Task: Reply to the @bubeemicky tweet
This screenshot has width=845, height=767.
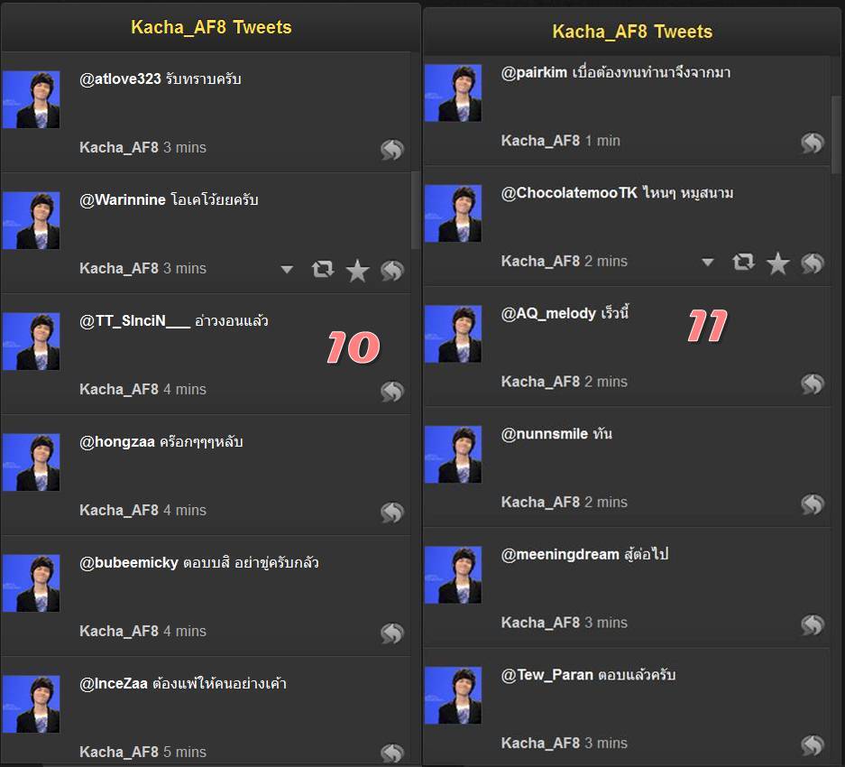Action: (392, 633)
